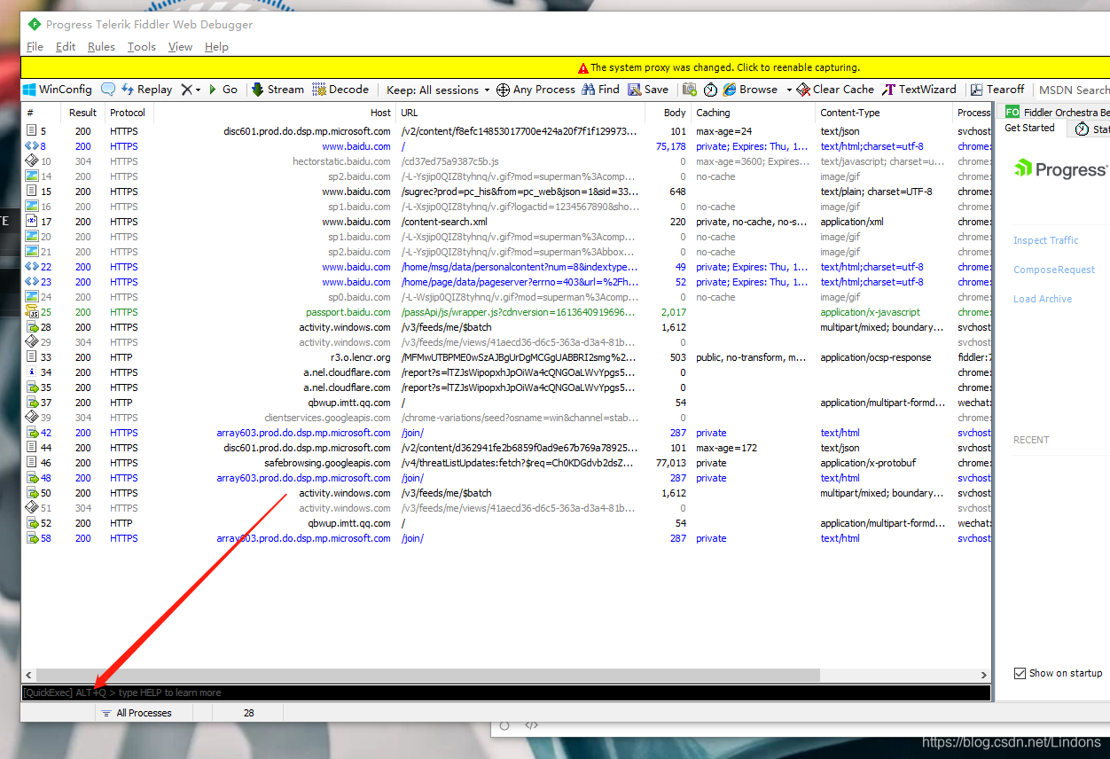Open Keep: All sessions dropdown
The height and width of the screenshot is (759, 1110).
click(438, 90)
